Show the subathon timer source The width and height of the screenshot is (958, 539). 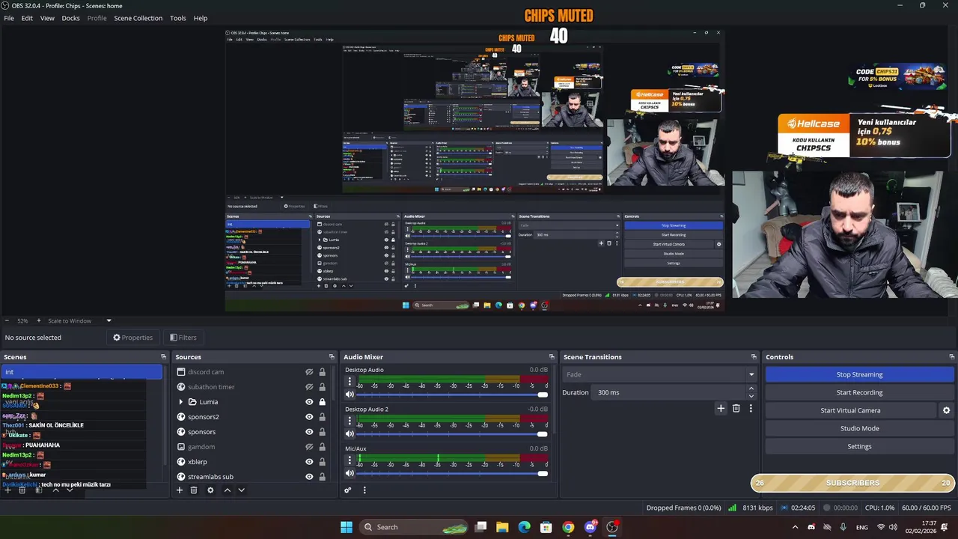[309, 387]
